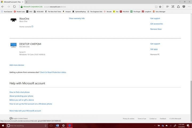The image size is (192, 128).
Task: Click the language globe icon in footer
Action: [x=11, y=118]
